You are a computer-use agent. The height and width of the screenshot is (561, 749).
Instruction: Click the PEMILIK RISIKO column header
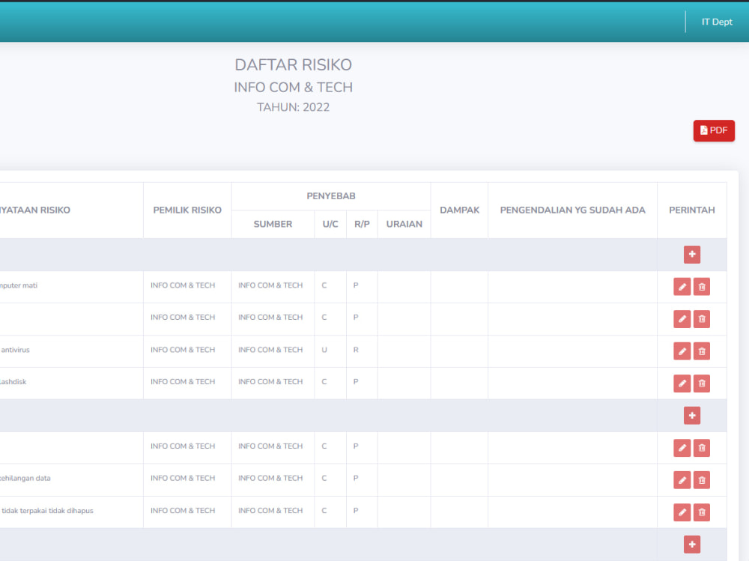coord(187,210)
